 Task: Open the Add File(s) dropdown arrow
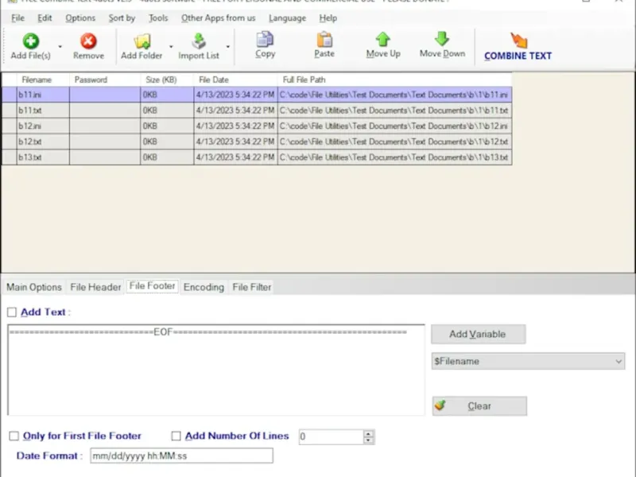pyautogui.click(x=60, y=47)
